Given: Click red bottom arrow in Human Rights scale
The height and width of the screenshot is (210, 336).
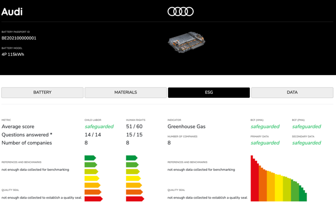Looking at the screenshot, I should (x=135, y=199).
